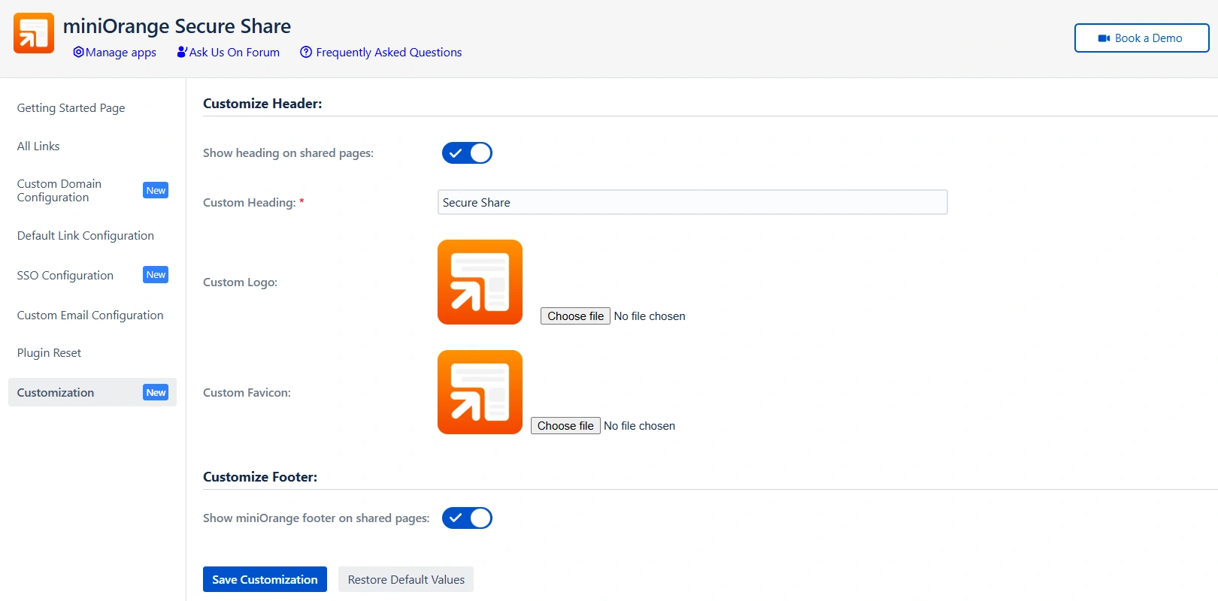Click No file chosen text beside logo
Image resolution: width=1218 pixels, height=601 pixels.
tap(650, 316)
